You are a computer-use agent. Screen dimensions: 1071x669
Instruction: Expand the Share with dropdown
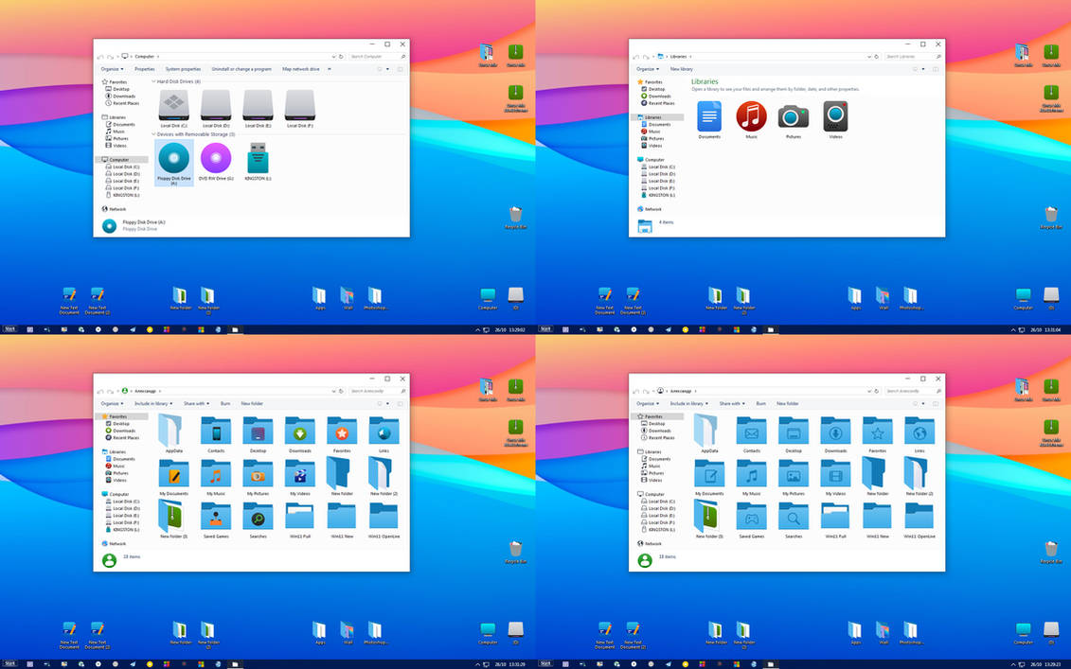click(198, 403)
